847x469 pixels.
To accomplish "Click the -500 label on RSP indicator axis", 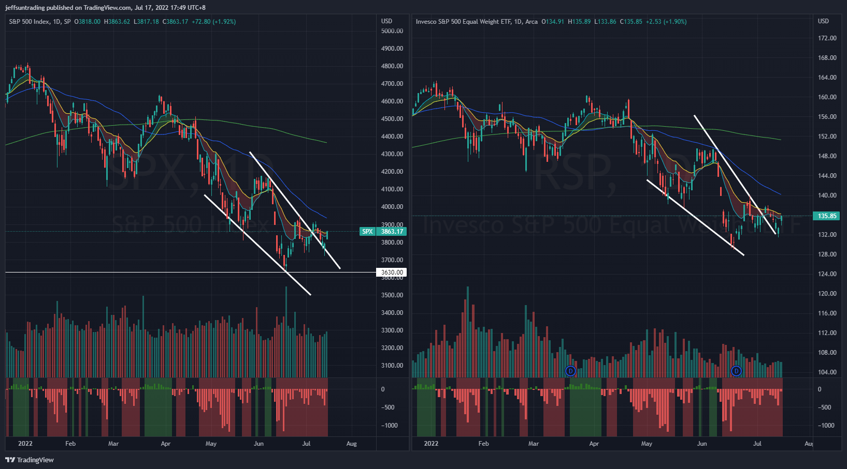I will (825, 407).
